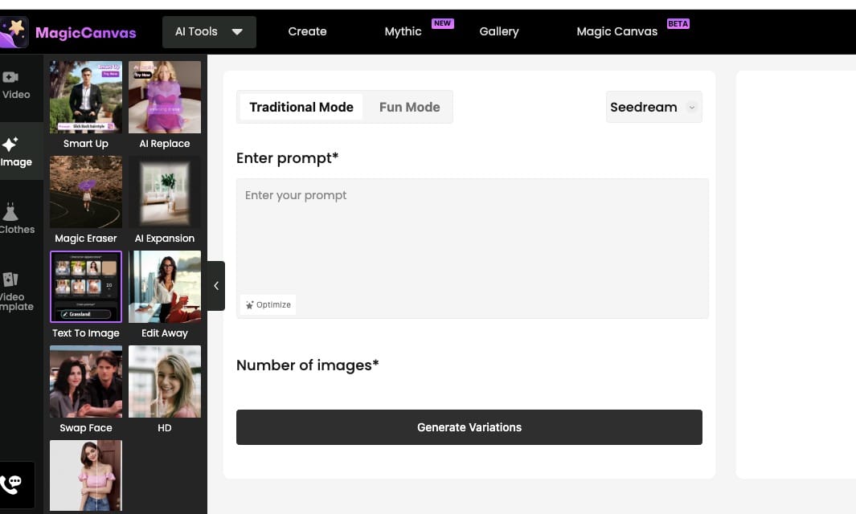Select the Clothes sidebar category
Viewport: 856px width, 514px height.
click(x=16, y=218)
